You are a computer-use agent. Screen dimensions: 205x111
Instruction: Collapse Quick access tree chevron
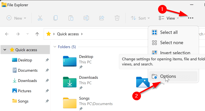[5, 50]
